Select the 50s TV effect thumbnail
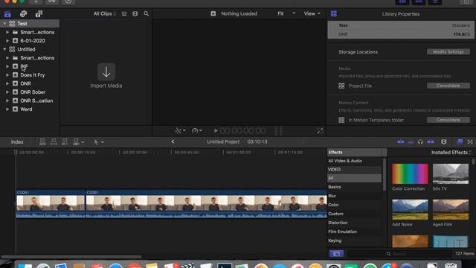Screen dimensions: 476x268 451,173
